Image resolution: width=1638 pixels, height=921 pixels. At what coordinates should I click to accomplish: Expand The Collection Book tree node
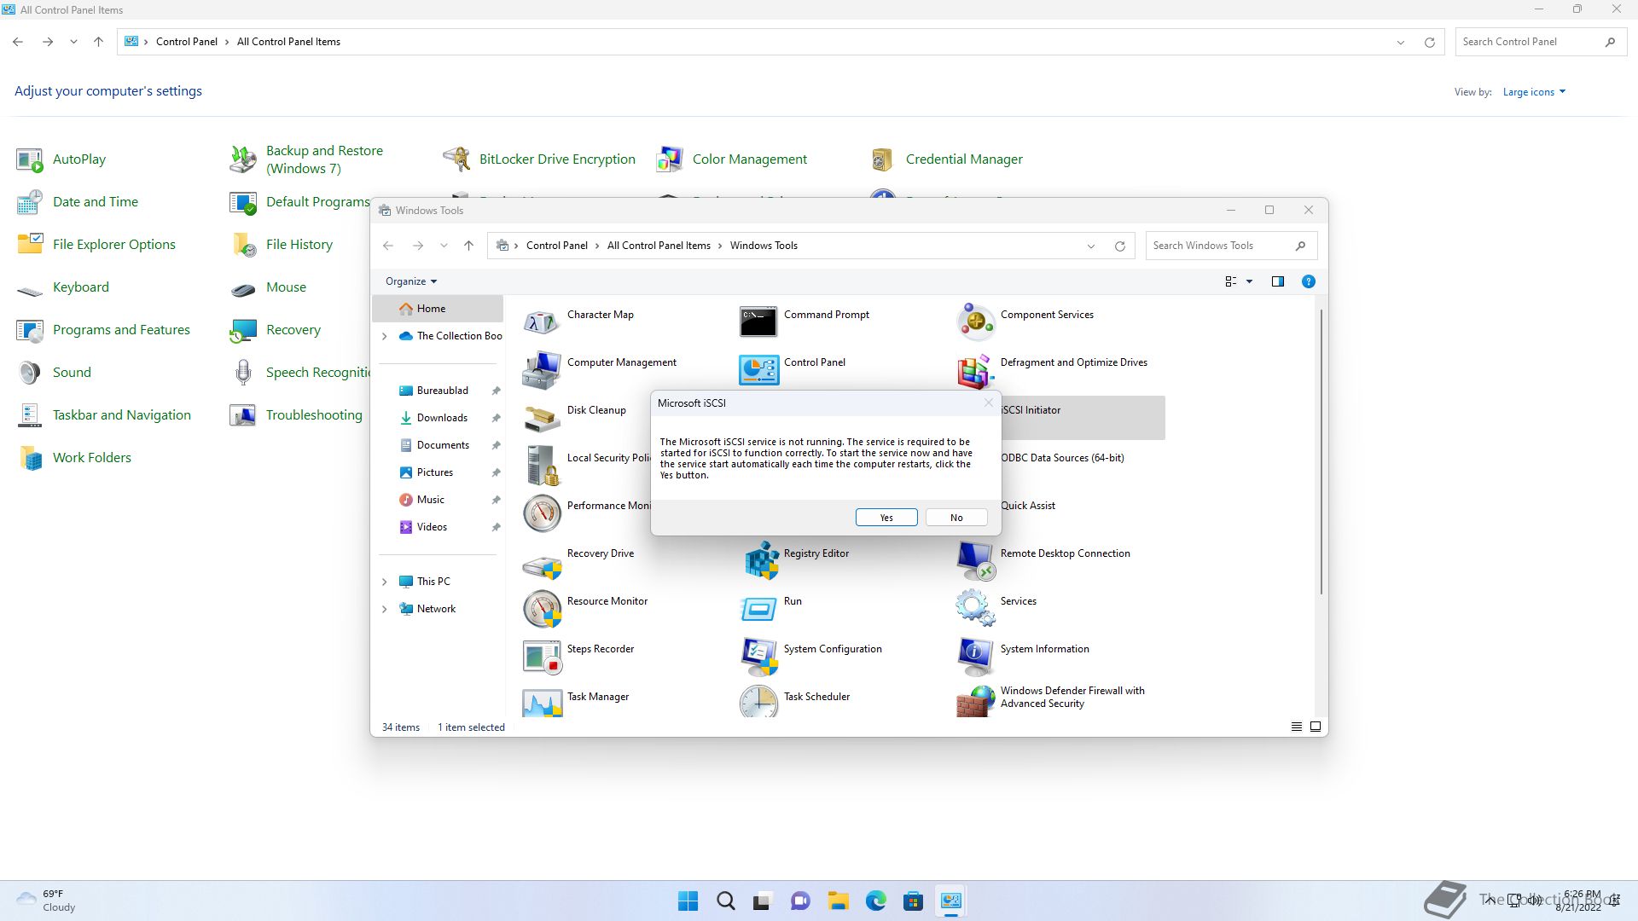pyautogui.click(x=384, y=336)
